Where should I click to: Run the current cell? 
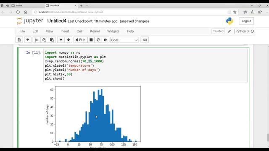[x=80, y=40]
